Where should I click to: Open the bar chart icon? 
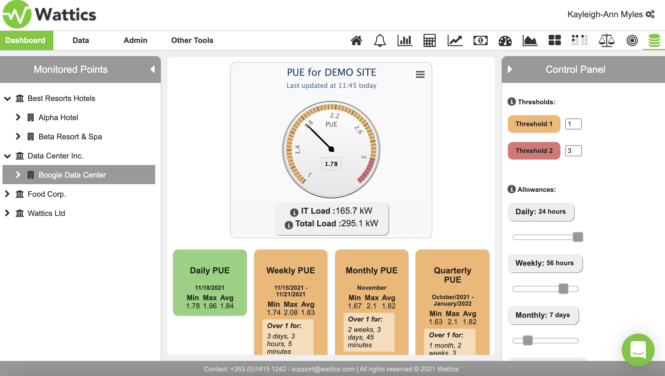pyautogui.click(x=404, y=41)
